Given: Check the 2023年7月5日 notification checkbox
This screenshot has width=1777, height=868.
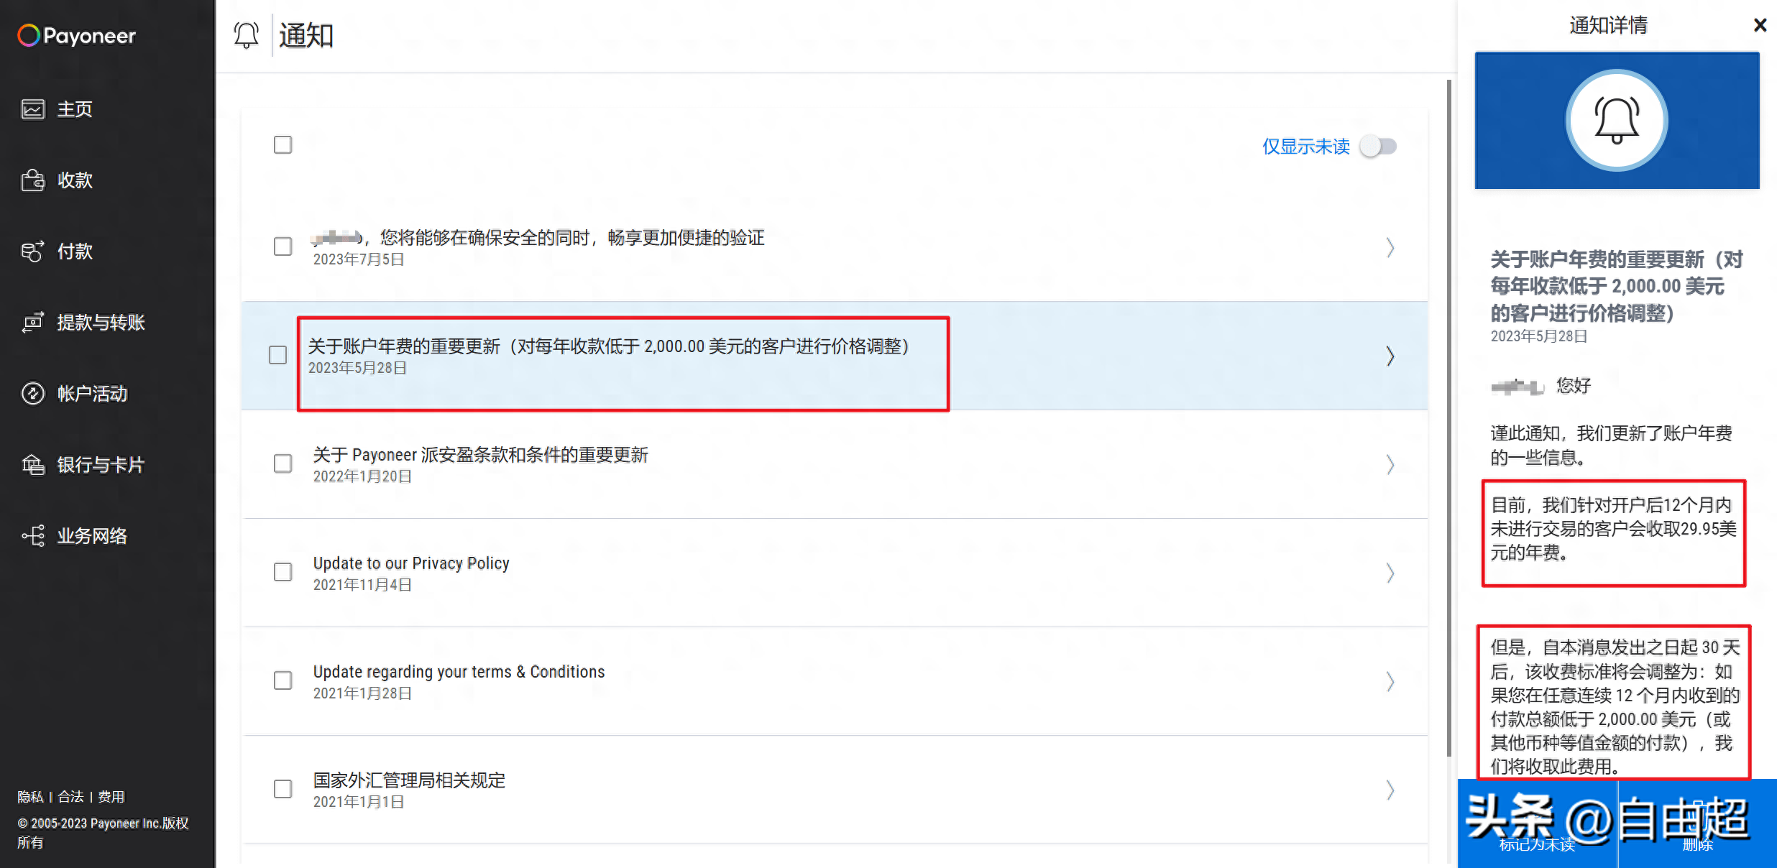Looking at the screenshot, I should pyautogui.click(x=283, y=246).
